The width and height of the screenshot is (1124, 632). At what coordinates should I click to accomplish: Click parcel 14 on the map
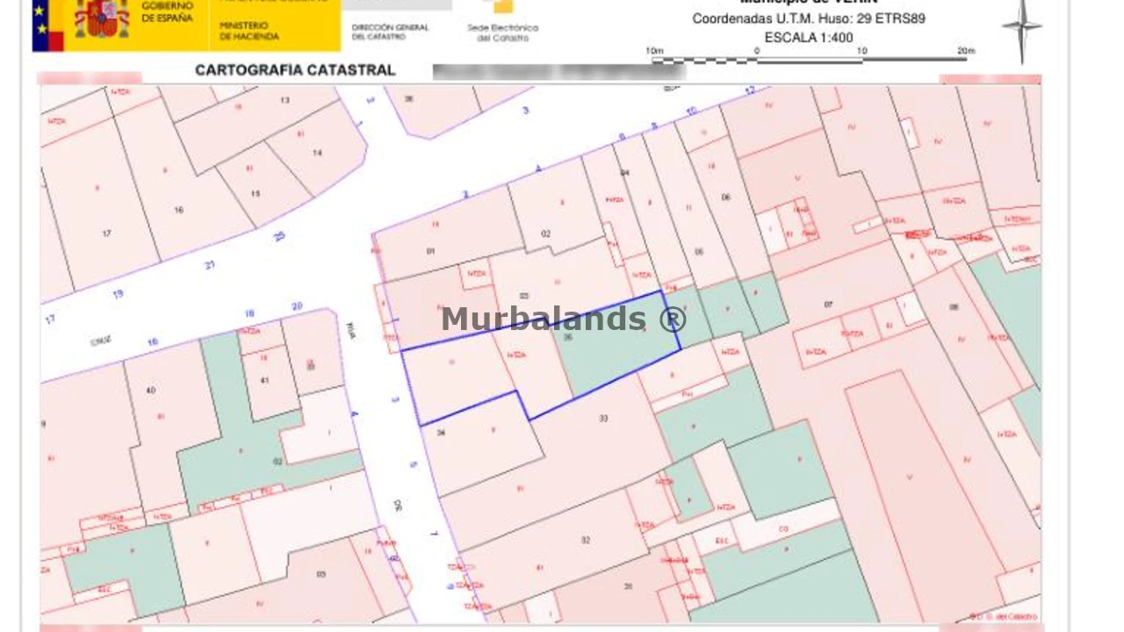coord(317,153)
